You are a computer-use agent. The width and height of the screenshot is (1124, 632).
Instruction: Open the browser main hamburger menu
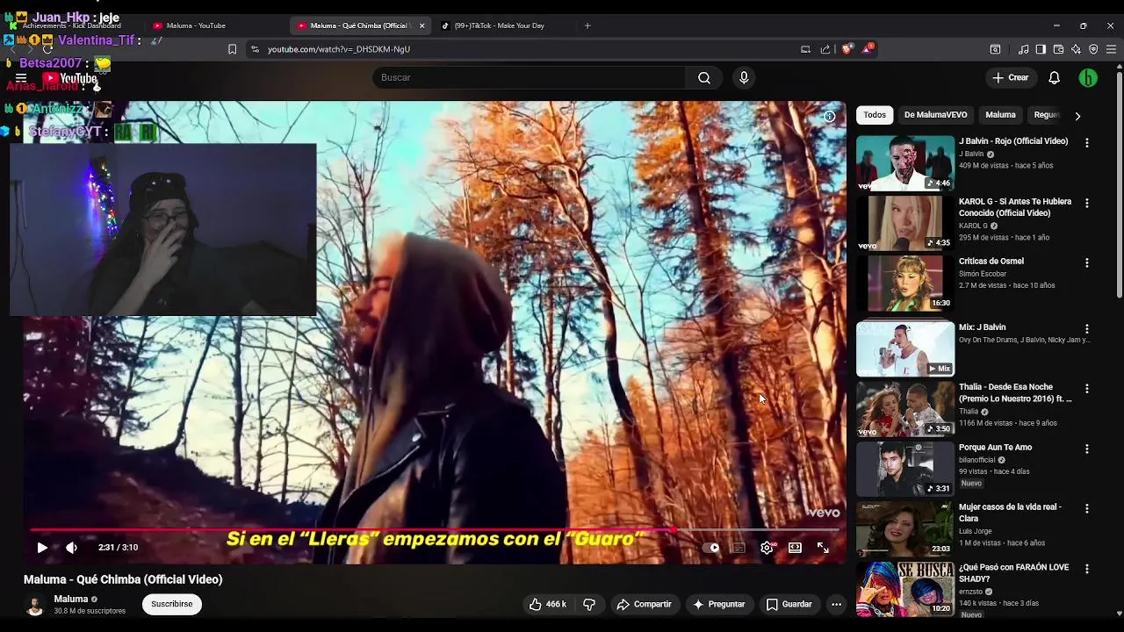(x=1111, y=49)
